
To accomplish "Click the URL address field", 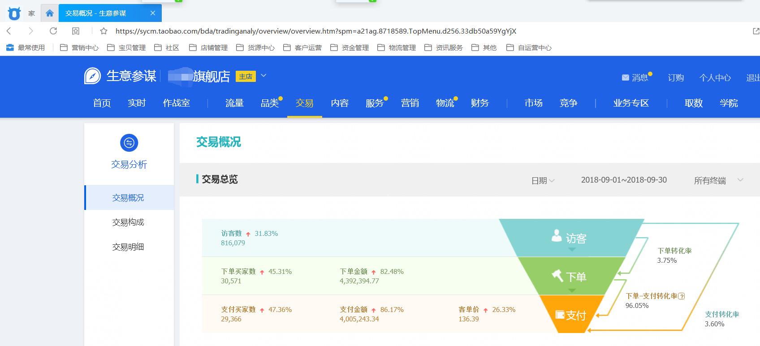I will 316,31.
